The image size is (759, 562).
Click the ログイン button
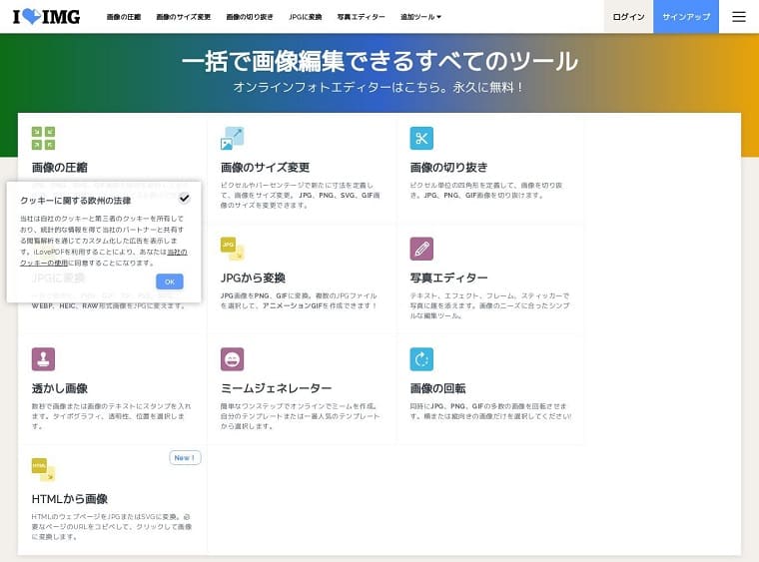[x=628, y=16]
